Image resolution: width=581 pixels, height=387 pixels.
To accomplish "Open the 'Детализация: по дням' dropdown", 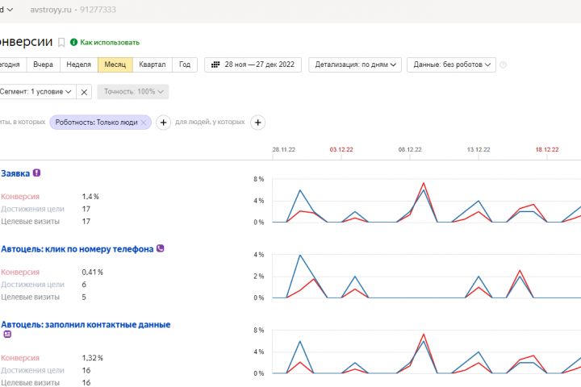I will [355, 65].
